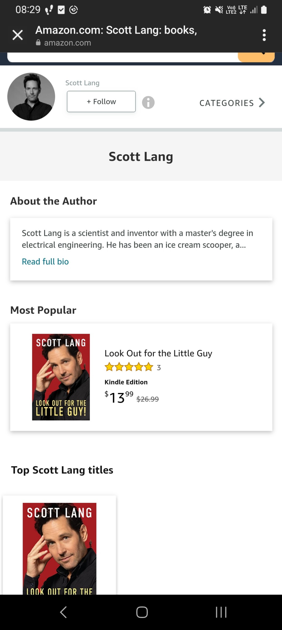Tap the padlock site security icon
282x630 pixels.
click(x=38, y=43)
